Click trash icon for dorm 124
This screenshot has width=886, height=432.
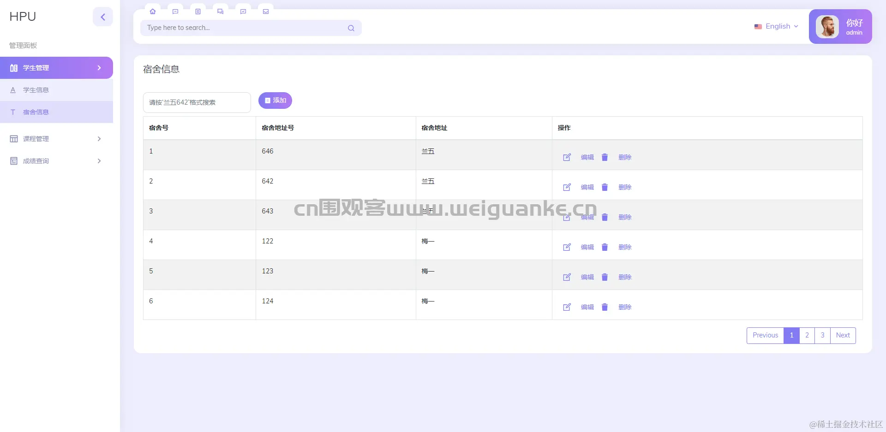coord(605,307)
